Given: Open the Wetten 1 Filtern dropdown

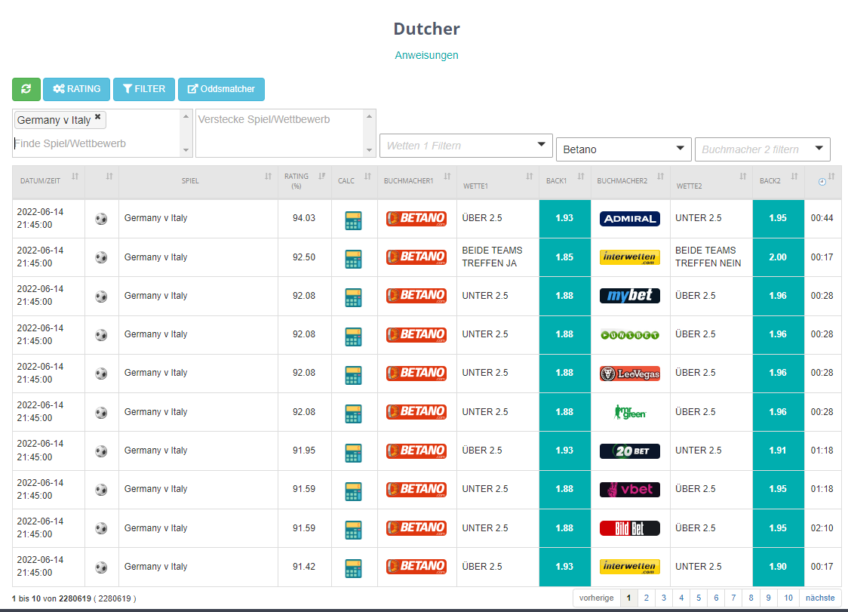Looking at the screenshot, I should pyautogui.click(x=465, y=146).
